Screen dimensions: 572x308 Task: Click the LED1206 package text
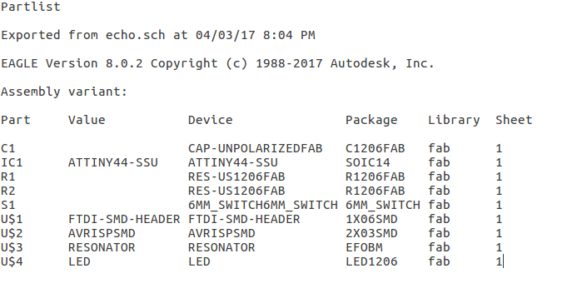[371, 262]
